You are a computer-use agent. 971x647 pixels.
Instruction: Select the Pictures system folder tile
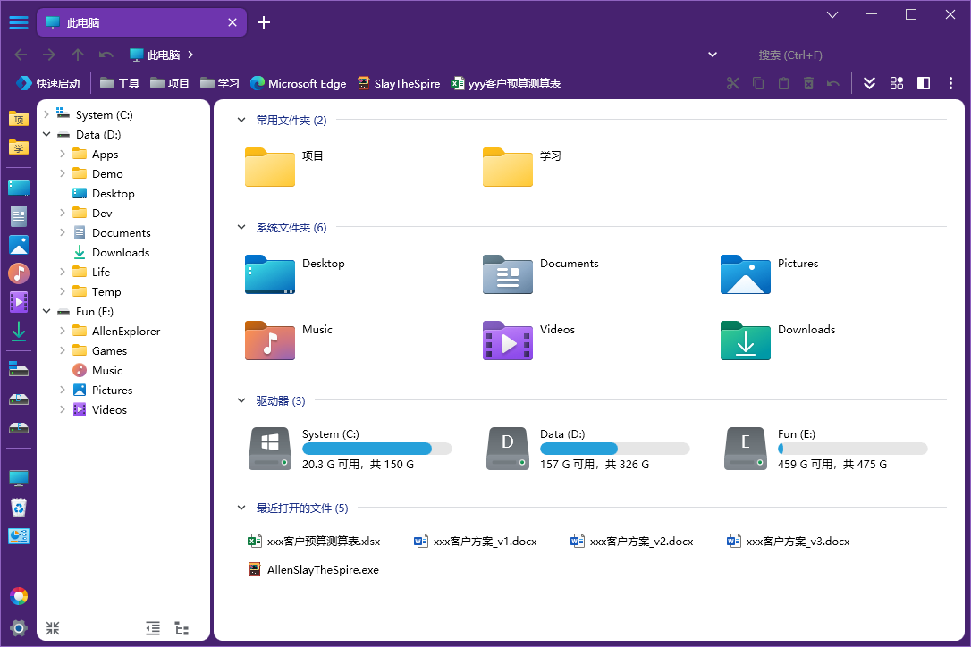click(770, 274)
